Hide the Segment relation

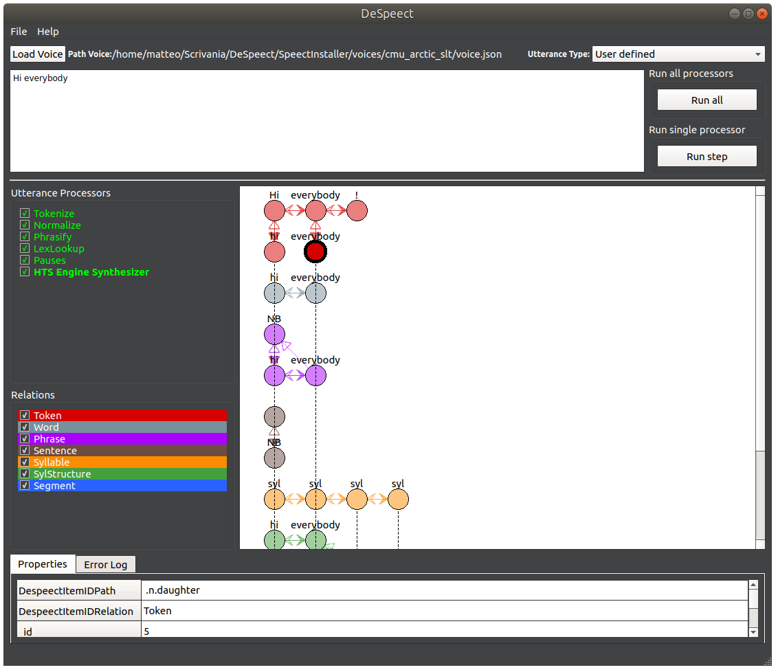tap(25, 486)
